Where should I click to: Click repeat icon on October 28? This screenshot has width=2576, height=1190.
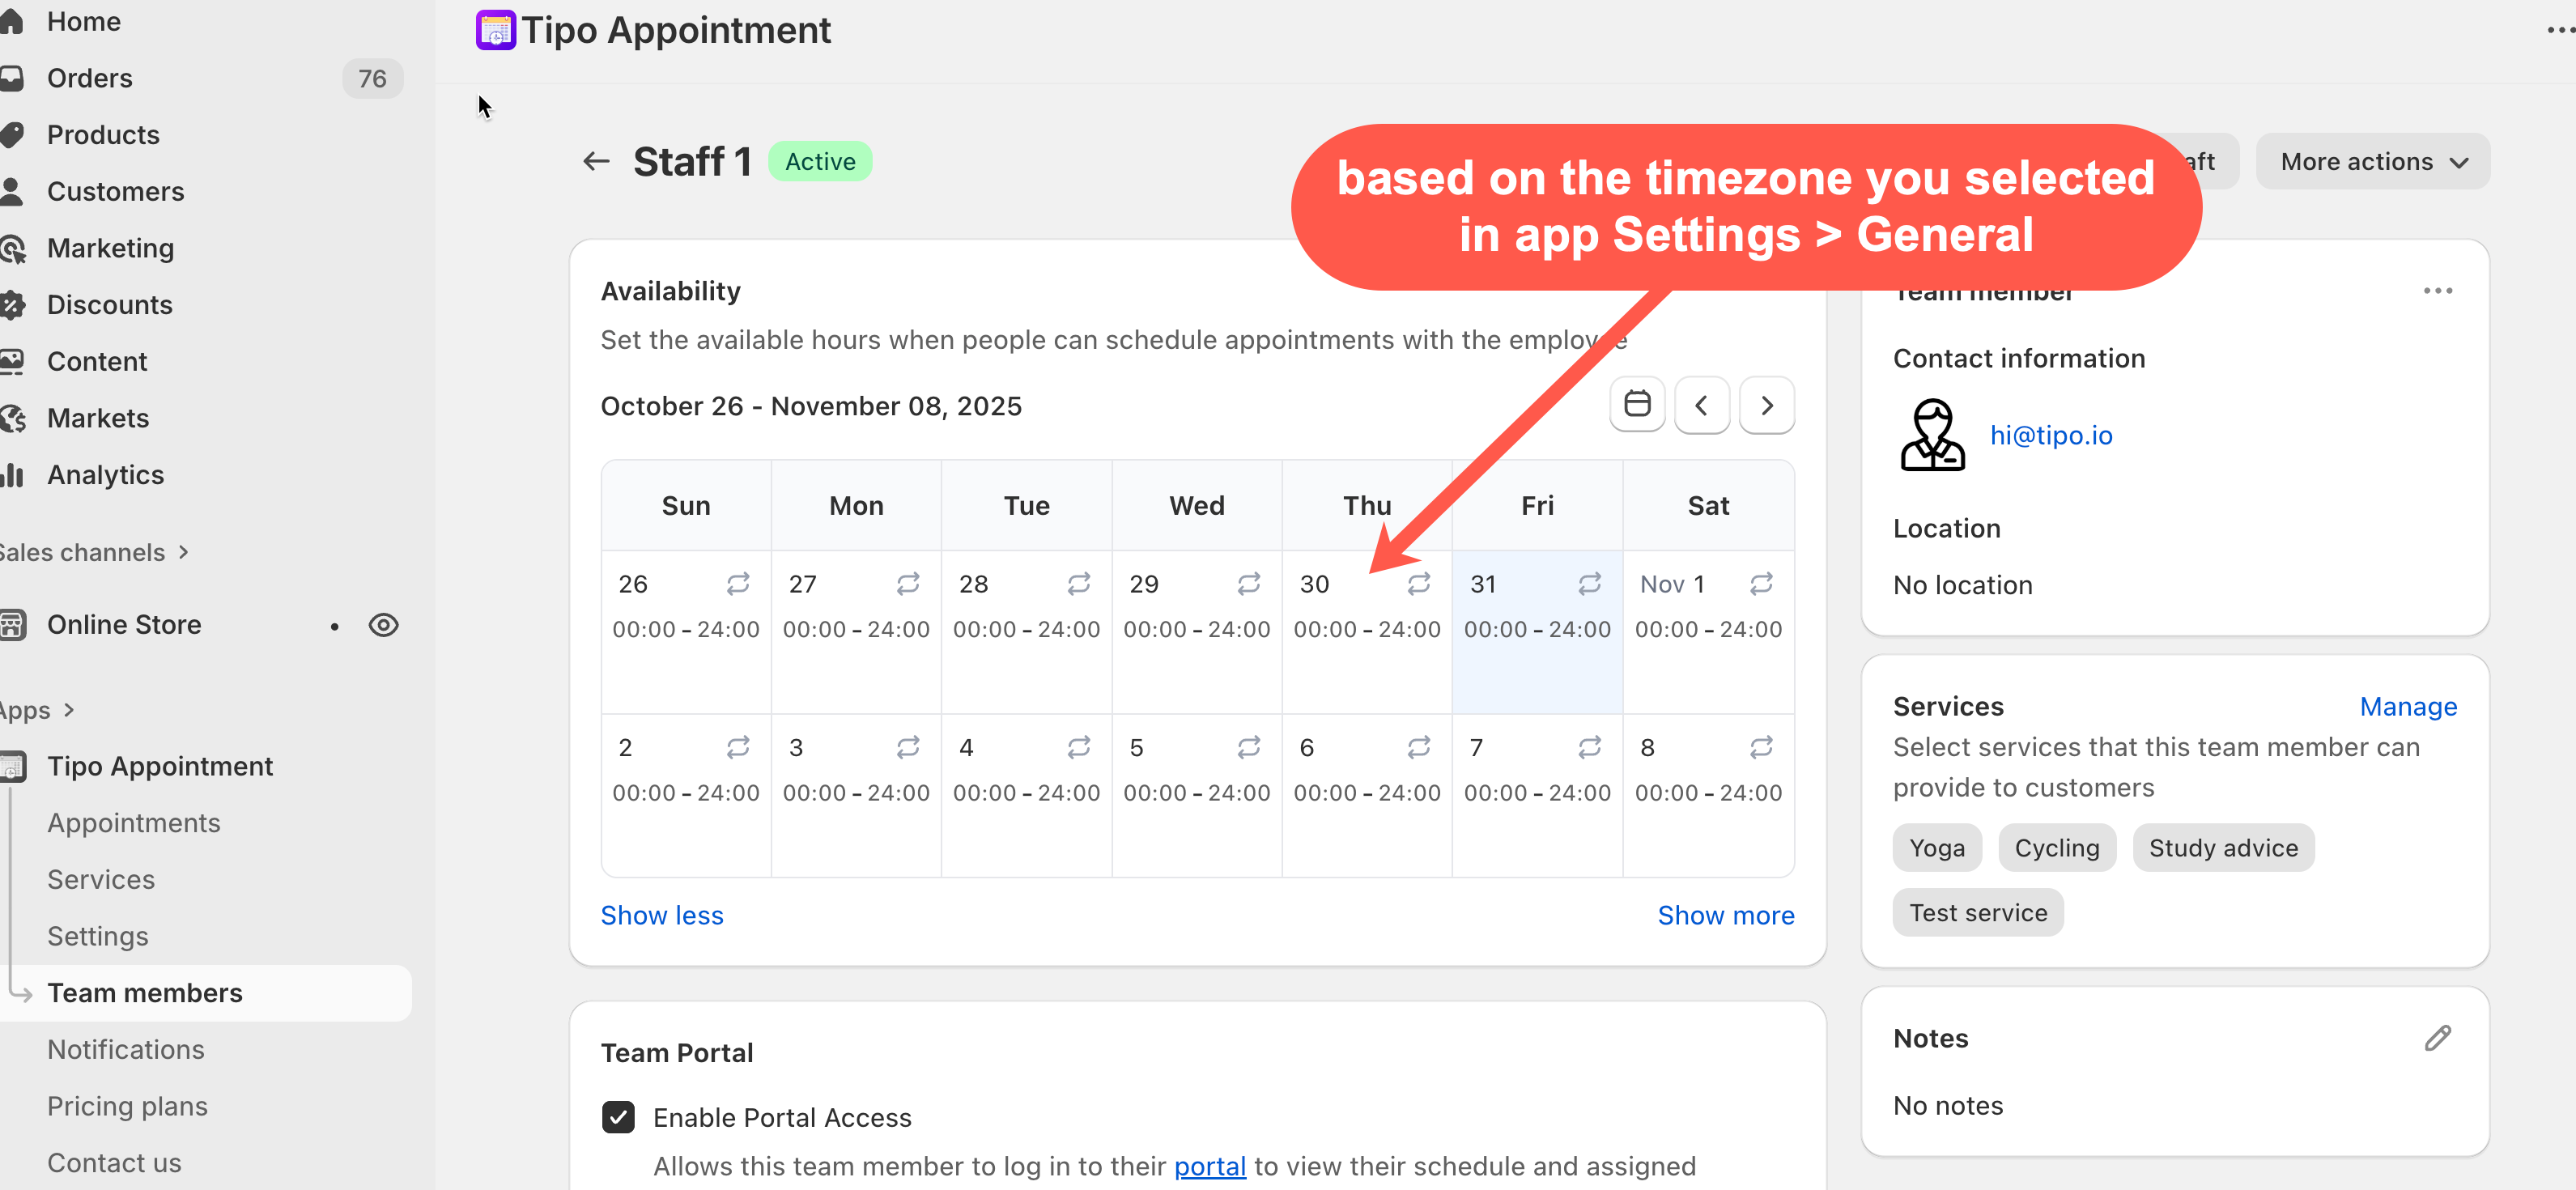(x=1078, y=583)
